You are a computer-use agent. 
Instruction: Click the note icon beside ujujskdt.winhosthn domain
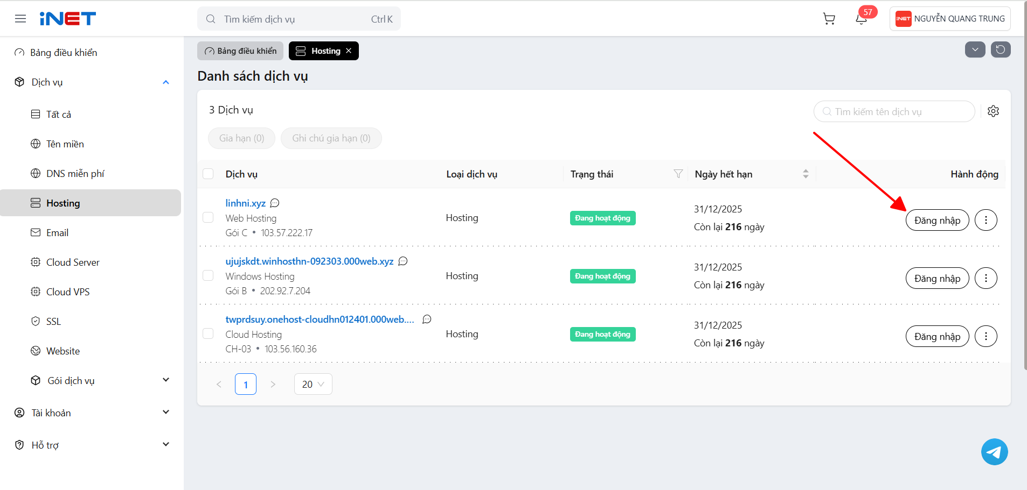point(403,261)
